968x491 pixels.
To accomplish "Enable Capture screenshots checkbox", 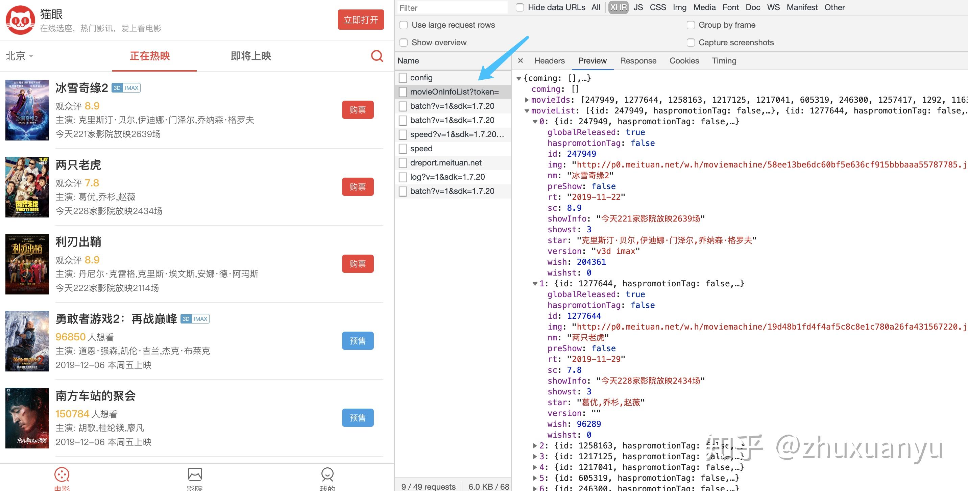I will click(691, 43).
